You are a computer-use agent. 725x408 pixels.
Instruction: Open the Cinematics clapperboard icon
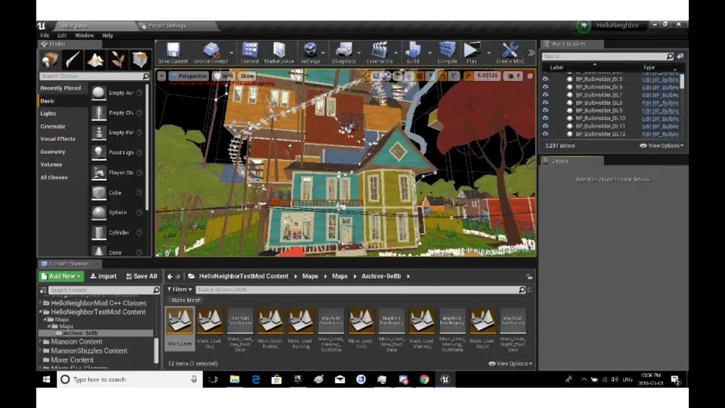[x=379, y=50]
